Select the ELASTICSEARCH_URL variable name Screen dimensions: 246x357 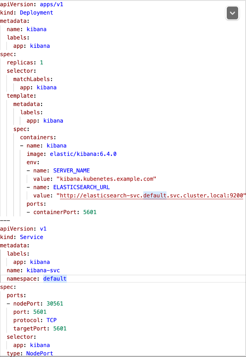coord(82,187)
